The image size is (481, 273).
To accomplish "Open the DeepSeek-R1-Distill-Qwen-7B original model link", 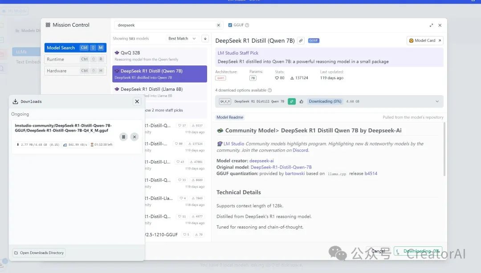I will pyautogui.click(x=281, y=167).
